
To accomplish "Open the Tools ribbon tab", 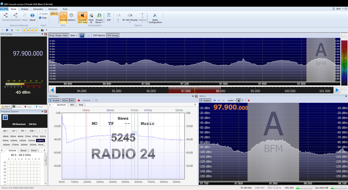I will click(x=65, y=9).
